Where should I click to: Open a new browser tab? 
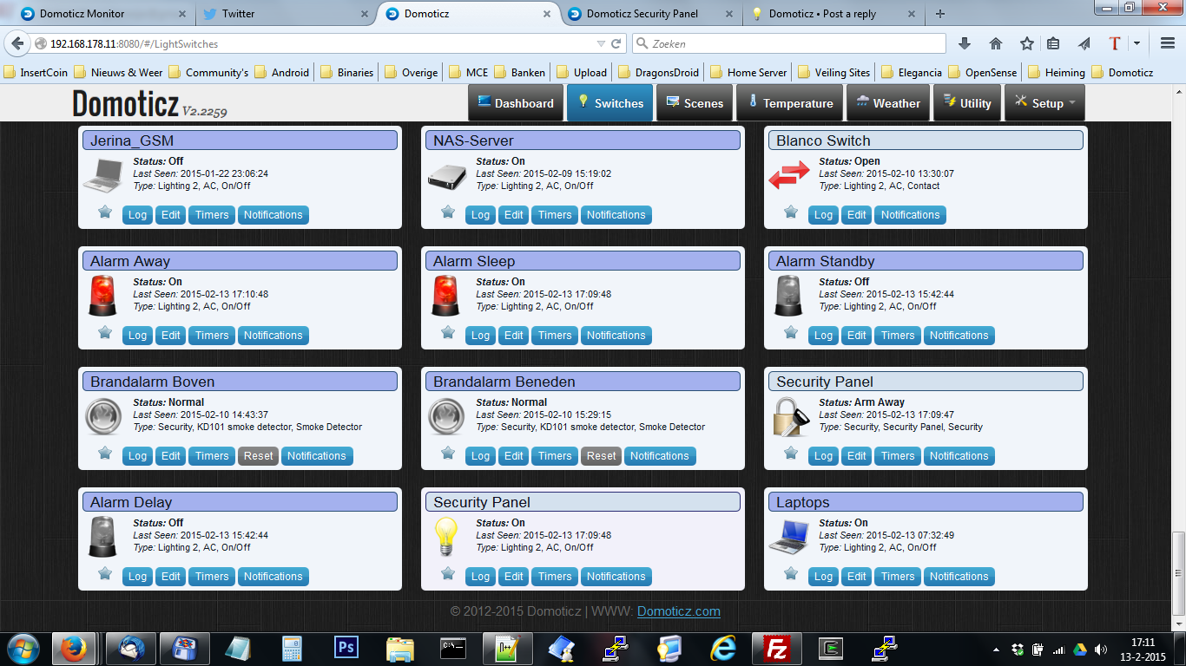(x=940, y=14)
